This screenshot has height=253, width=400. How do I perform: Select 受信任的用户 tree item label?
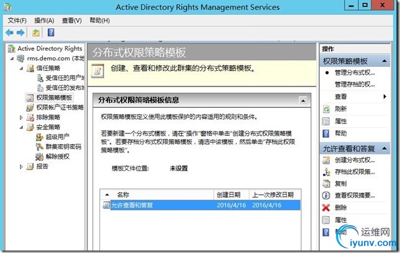(x=65, y=78)
